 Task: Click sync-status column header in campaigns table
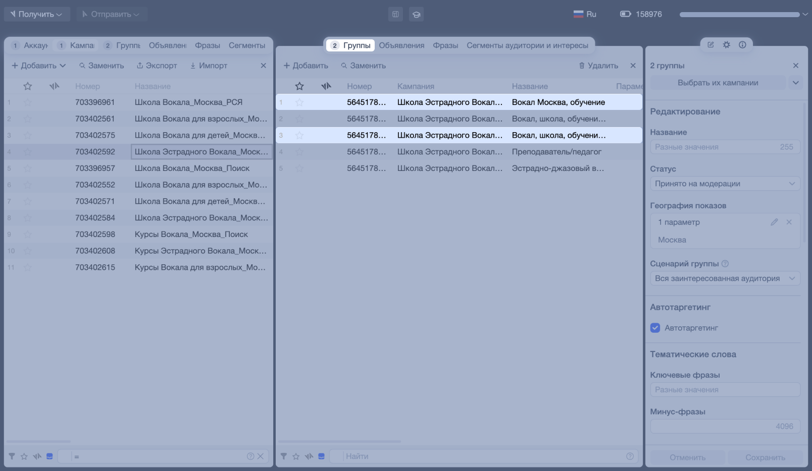click(x=54, y=86)
